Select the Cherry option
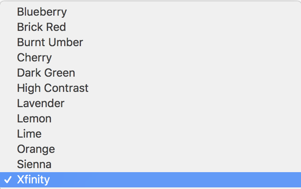The height and width of the screenshot is (189, 301). click(x=34, y=57)
